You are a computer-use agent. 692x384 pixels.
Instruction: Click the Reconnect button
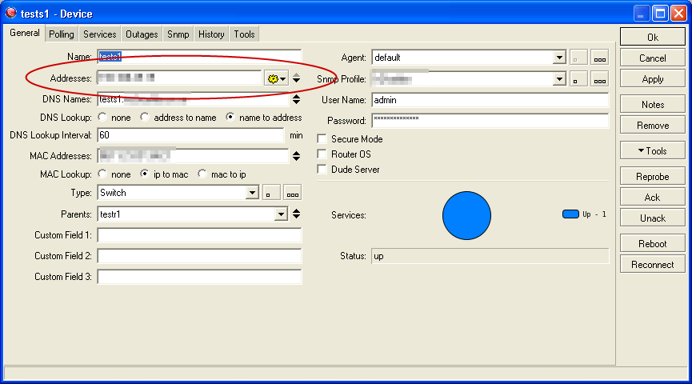point(653,264)
